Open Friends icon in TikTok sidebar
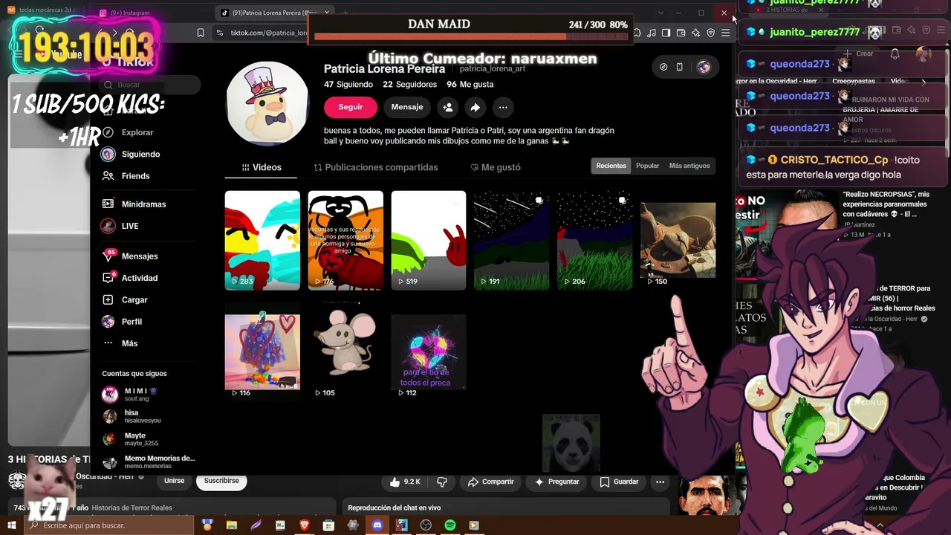 pos(108,176)
